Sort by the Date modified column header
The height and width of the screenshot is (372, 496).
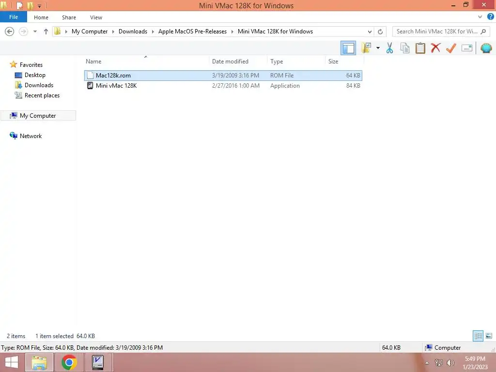click(230, 62)
